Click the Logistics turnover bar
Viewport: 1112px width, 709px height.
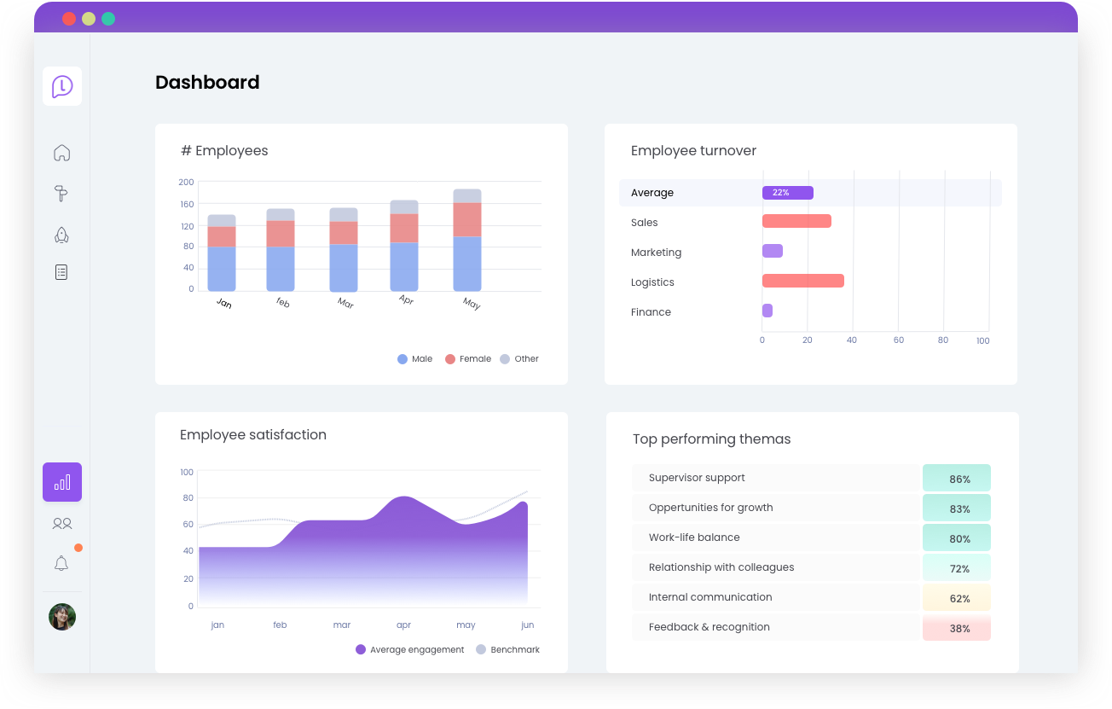tap(802, 281)
